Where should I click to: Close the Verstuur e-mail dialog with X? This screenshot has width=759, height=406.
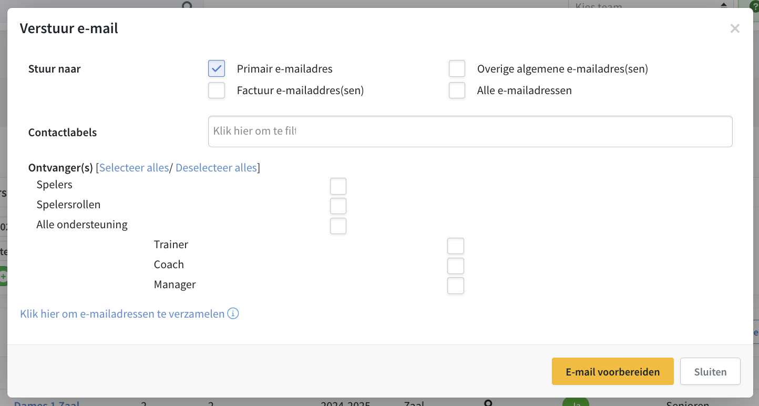(735, 29)
